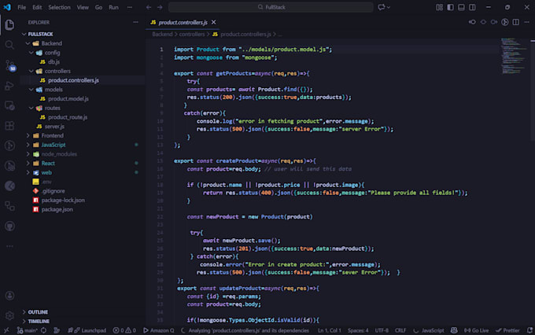Show additional activity bar views via ellipsis

[x=9, y=246]
